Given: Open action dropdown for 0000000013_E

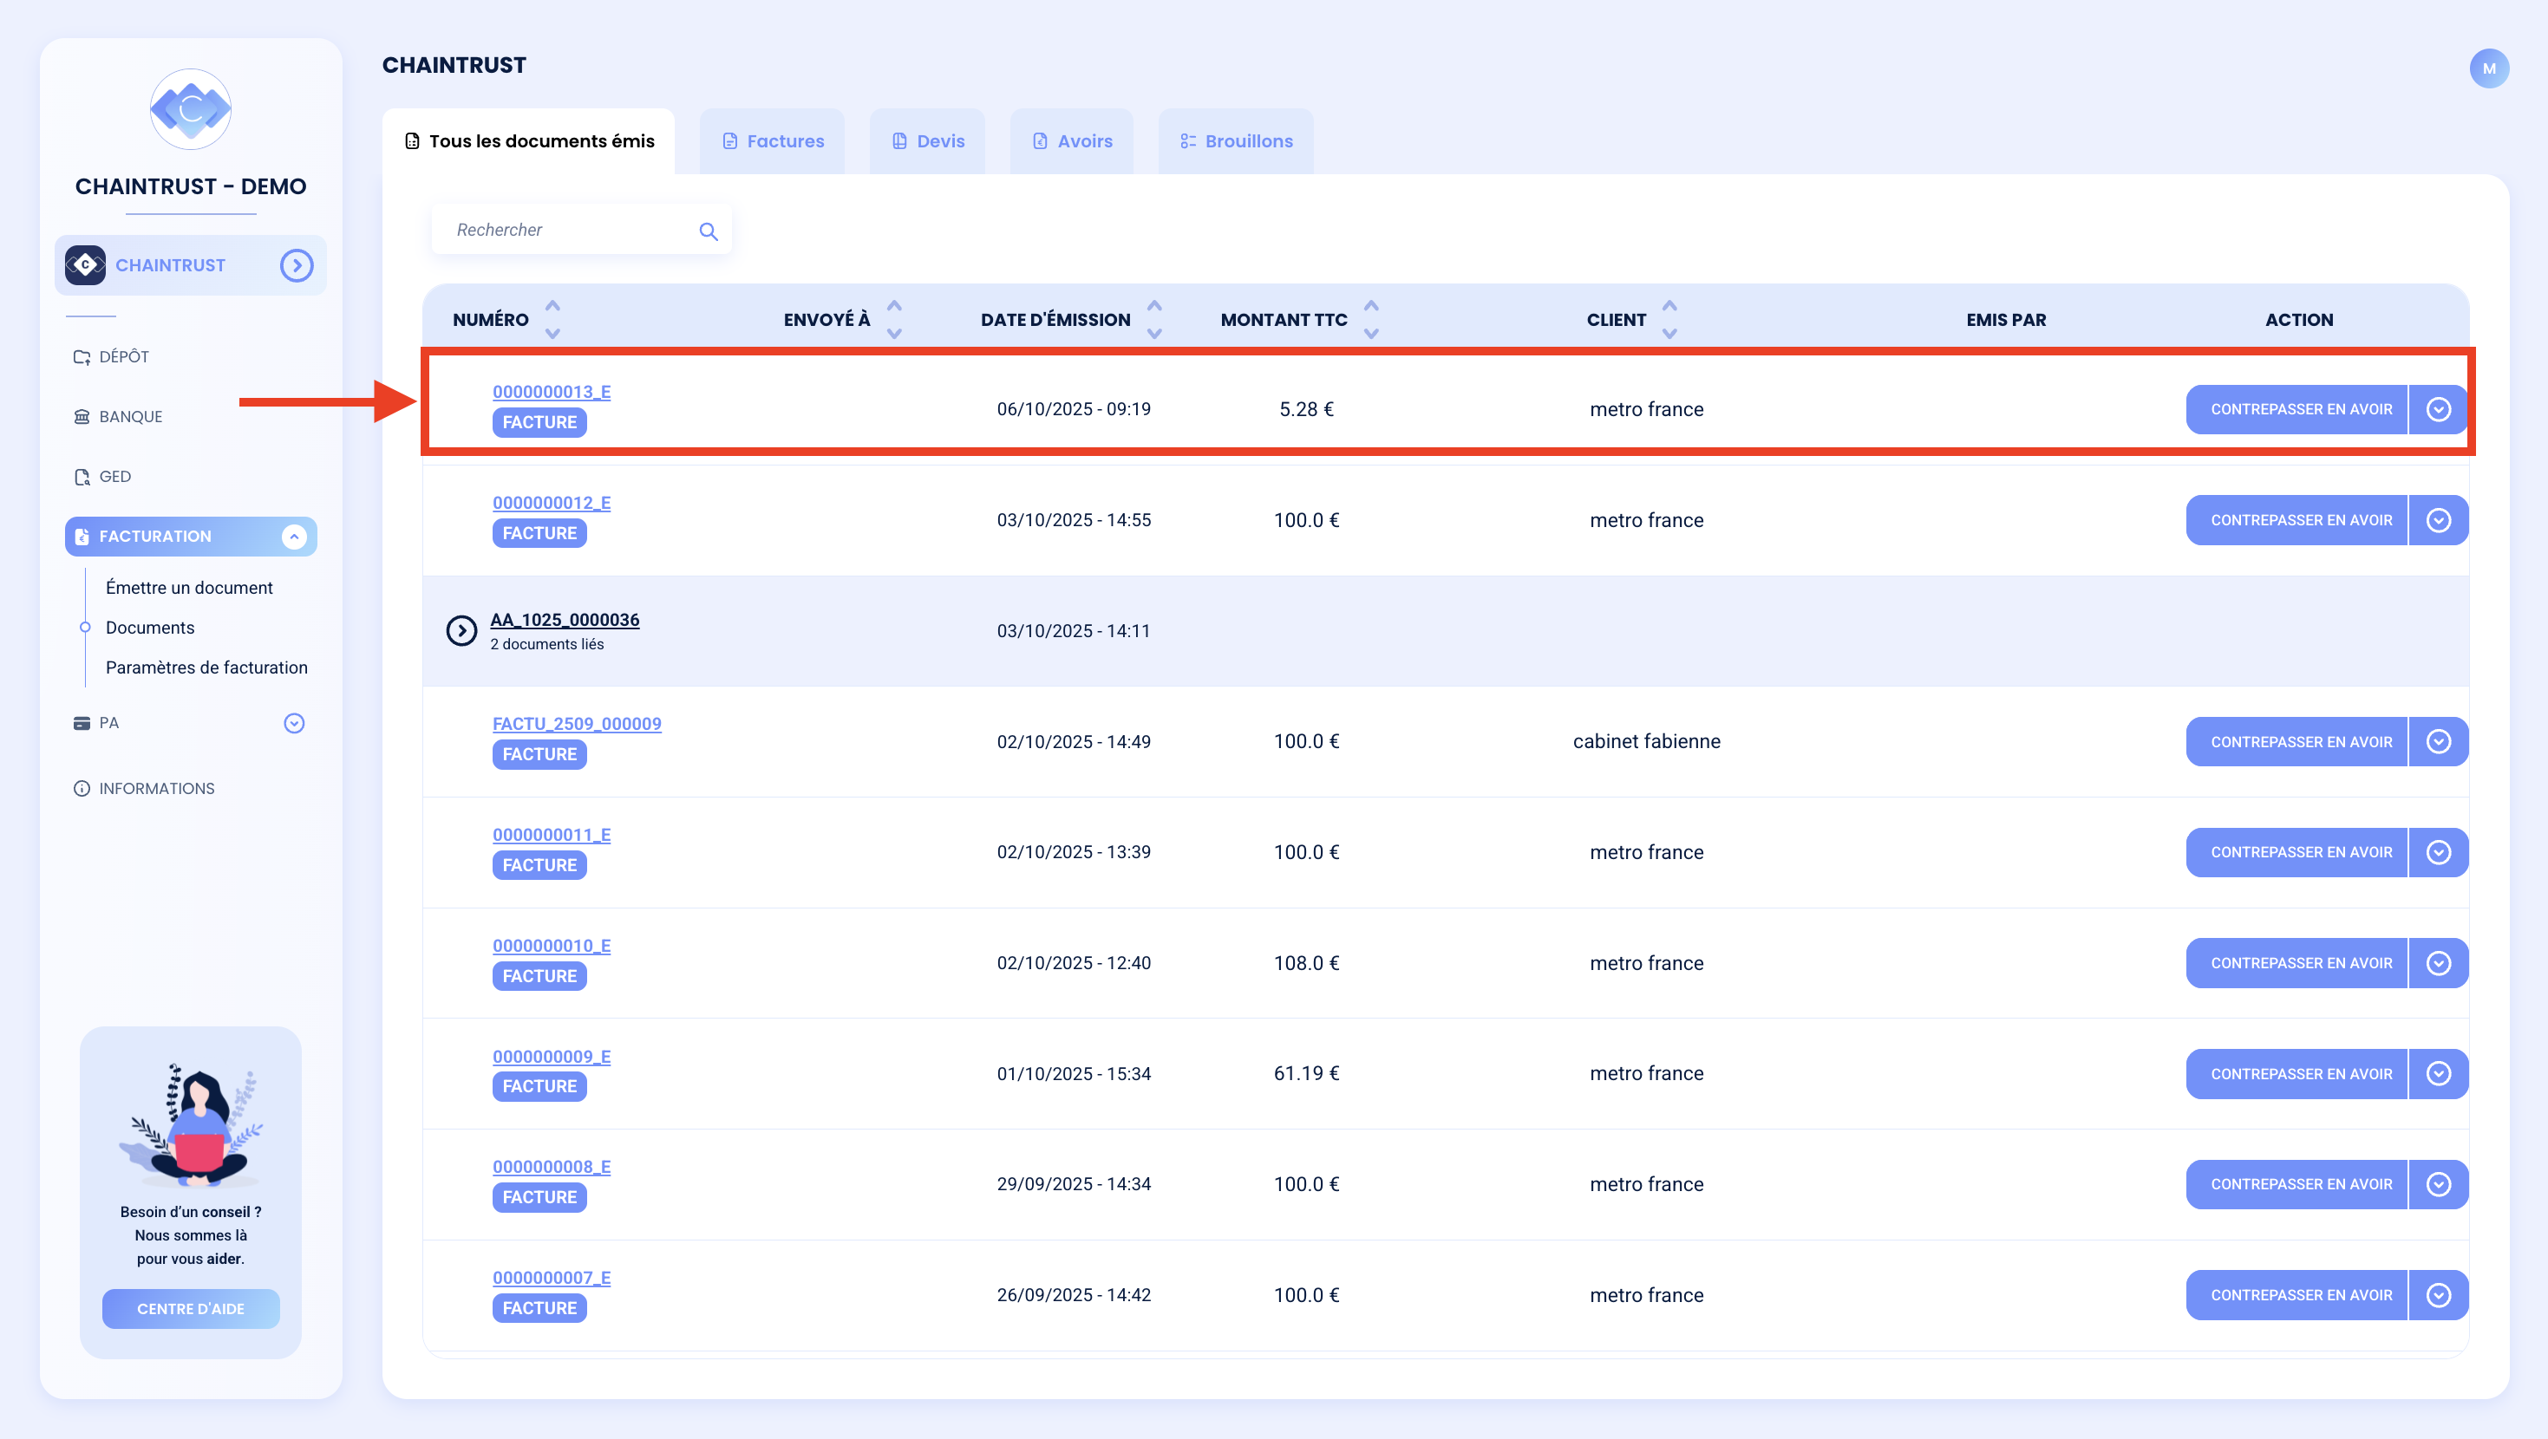Looking at the screenshot, I should point(2438,409).
